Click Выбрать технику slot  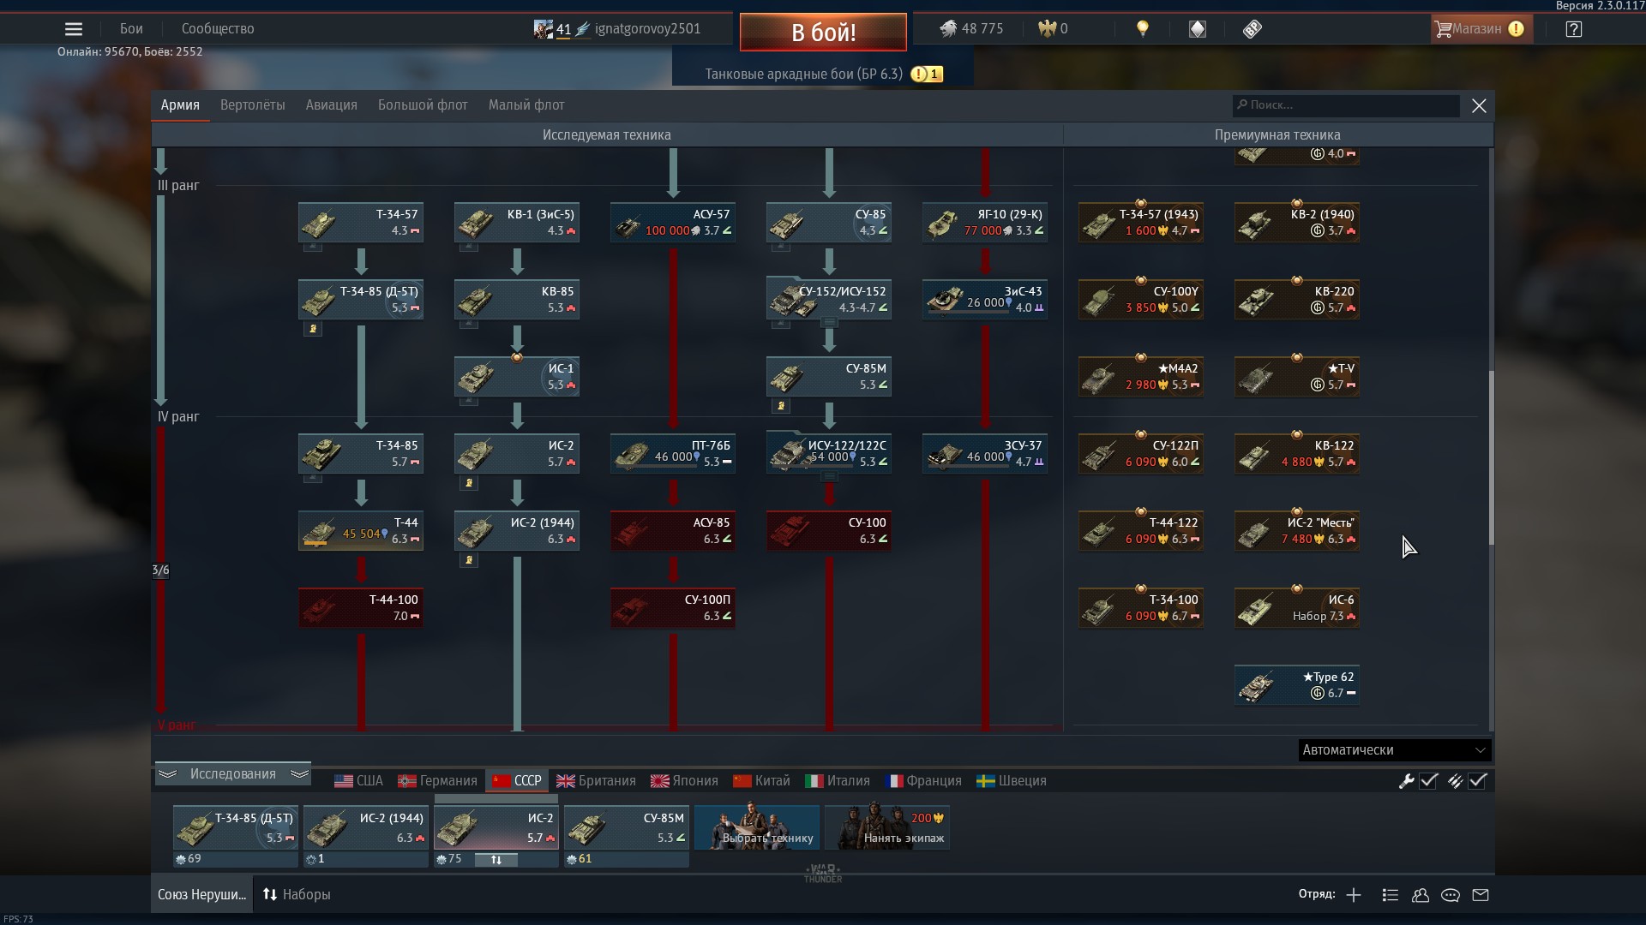[x=757, y=827]
